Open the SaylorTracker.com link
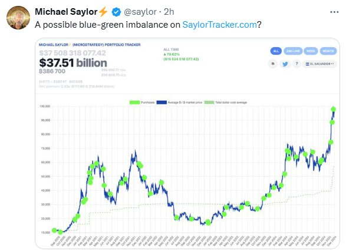 click(219, 25)
